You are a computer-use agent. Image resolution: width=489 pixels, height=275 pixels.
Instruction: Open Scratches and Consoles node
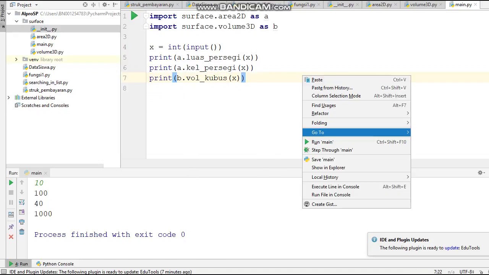coord(45,105)
